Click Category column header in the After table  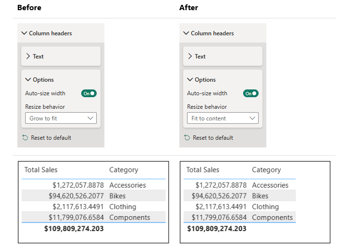(x=266, y=170)
